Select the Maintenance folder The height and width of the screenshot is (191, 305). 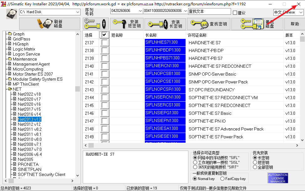coord(25,59)
